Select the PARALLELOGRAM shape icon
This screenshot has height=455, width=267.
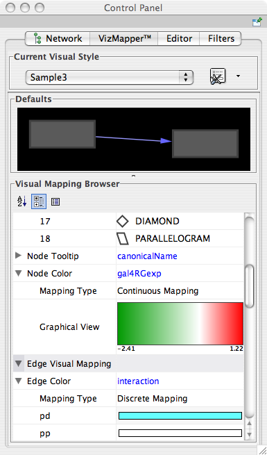[123, 239]
